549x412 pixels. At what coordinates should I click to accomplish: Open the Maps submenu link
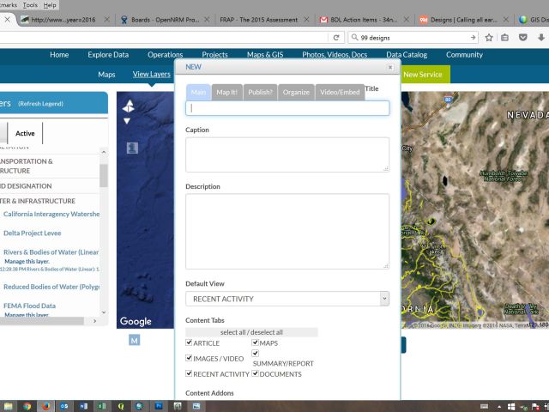point(106,75)
